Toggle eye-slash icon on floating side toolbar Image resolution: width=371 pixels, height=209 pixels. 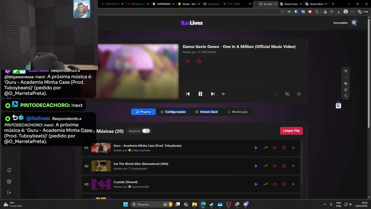click(x=346, y=71)
